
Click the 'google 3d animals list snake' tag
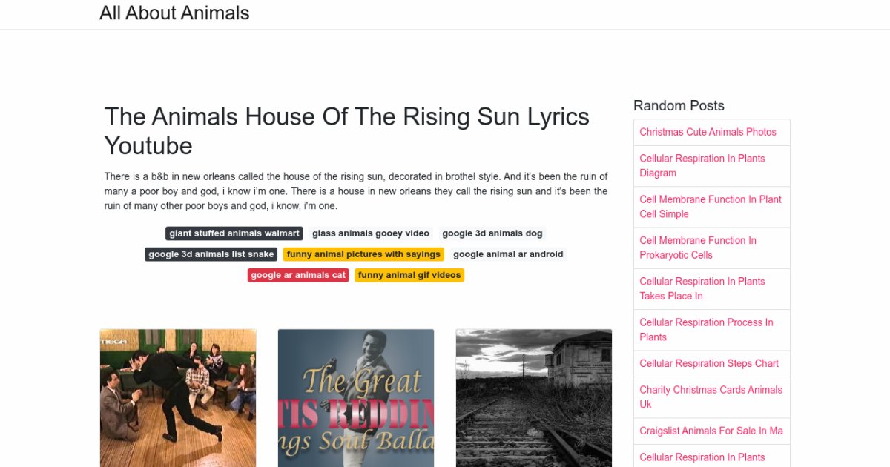click(x=211, y=254)
